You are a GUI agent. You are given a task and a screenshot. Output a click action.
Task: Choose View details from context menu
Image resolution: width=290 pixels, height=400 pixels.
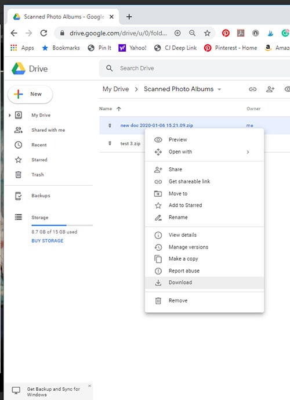tap(204, 235)
